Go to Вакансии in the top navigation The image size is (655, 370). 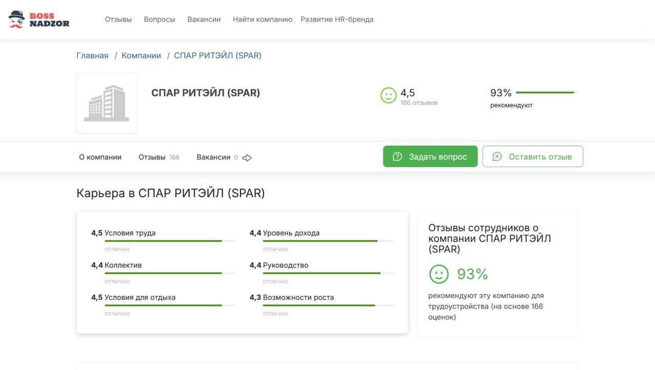pyautogui.click(x=204, y=19)
